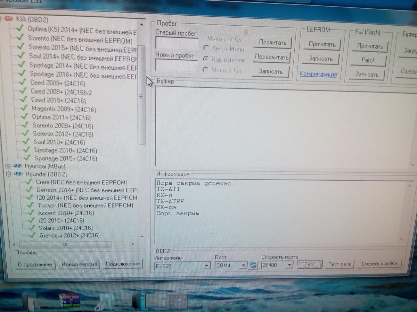This screenshot has height=312, width=417.
Task: Click the tree scrollbar down arrow
Action: pyautogui.click(x=142, y=236)
